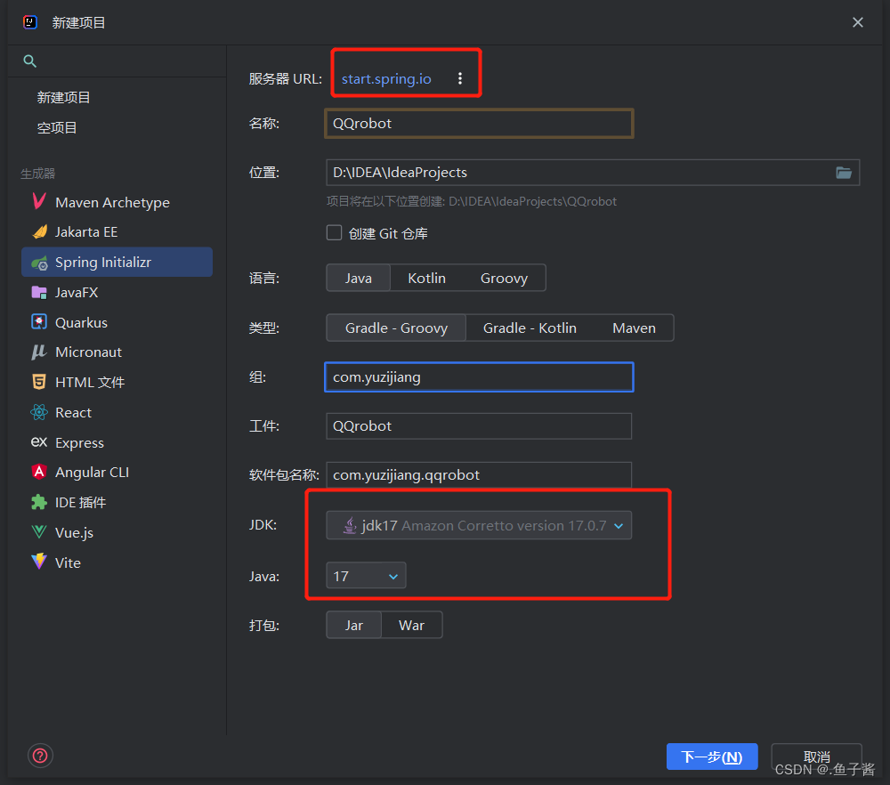Viewport: 890px width, 785px height.
Task: Click the Vite logo icon
Action: coord(39,562)
